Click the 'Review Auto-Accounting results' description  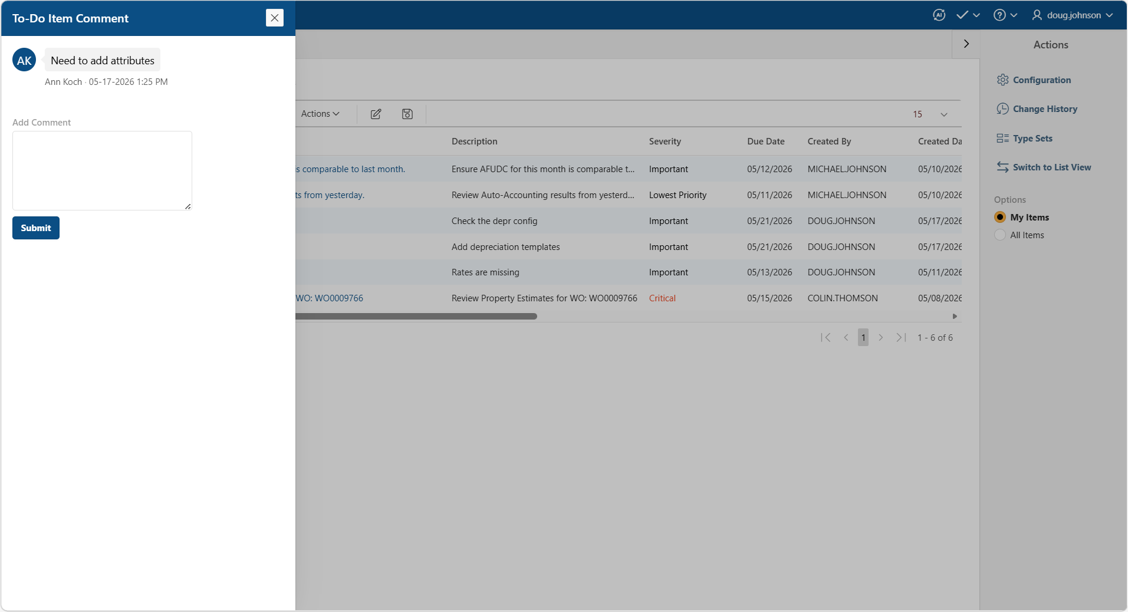pos(543,195)
